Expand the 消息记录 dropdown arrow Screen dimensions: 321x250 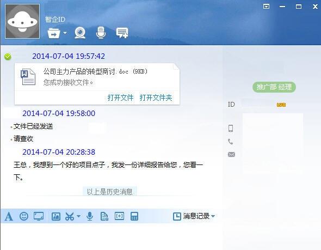213,216
